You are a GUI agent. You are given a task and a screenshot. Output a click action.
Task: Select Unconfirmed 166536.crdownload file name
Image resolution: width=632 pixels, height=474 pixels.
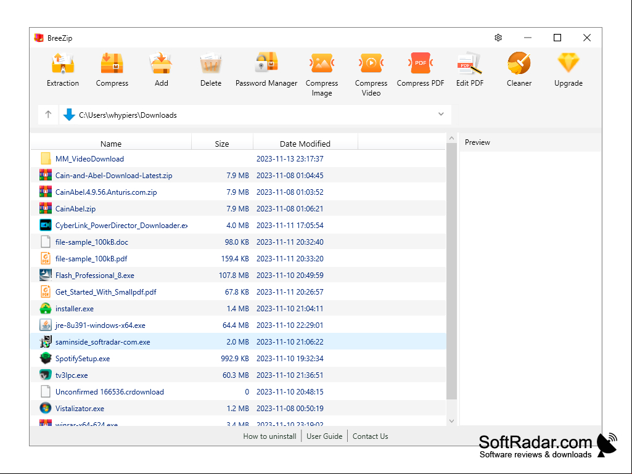coord(110,392)
